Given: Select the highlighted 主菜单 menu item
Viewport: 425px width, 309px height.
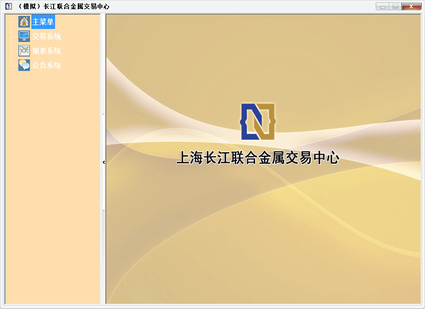Looking at the screenshot, I should coord(42,21).
